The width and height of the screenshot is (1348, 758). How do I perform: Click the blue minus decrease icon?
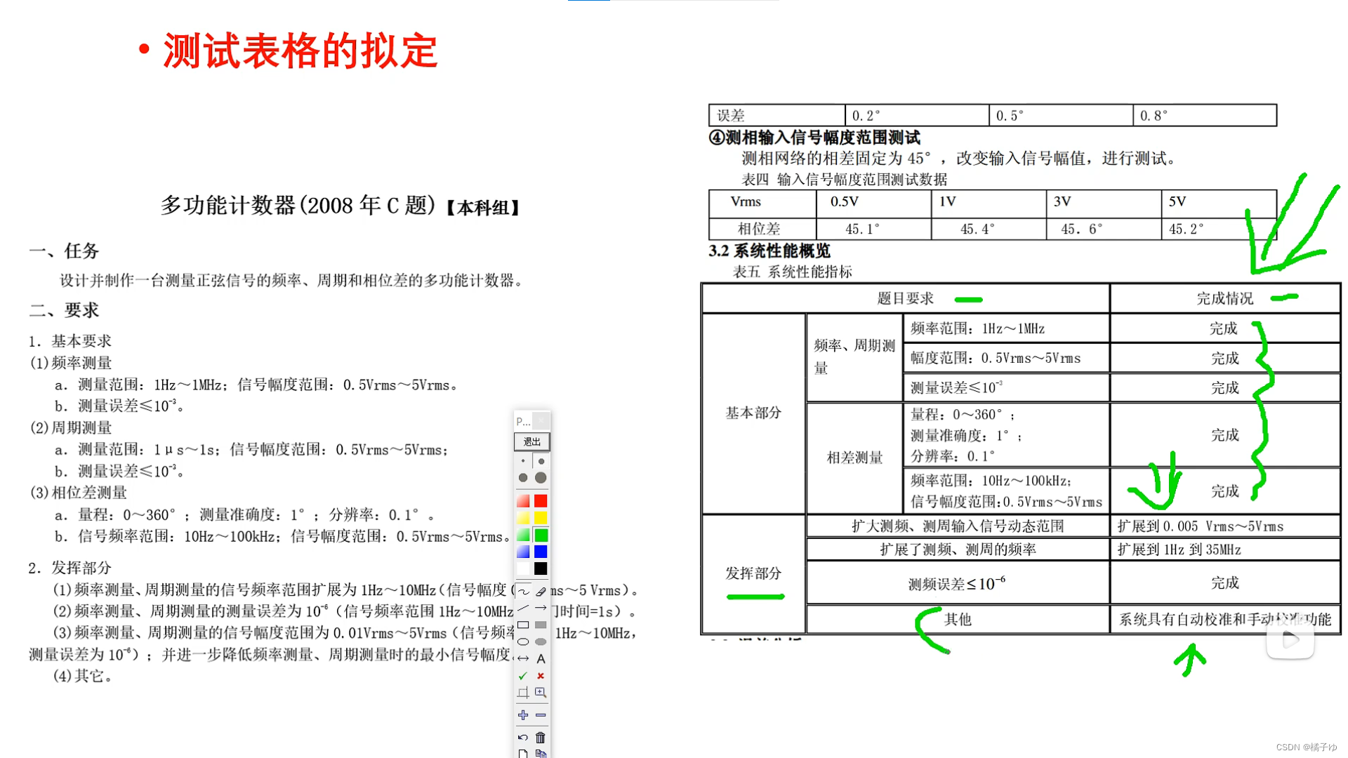(541, 714)
